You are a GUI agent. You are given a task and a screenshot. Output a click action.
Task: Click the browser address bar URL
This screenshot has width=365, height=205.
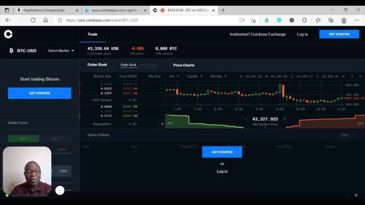click(x=102, y=20)
